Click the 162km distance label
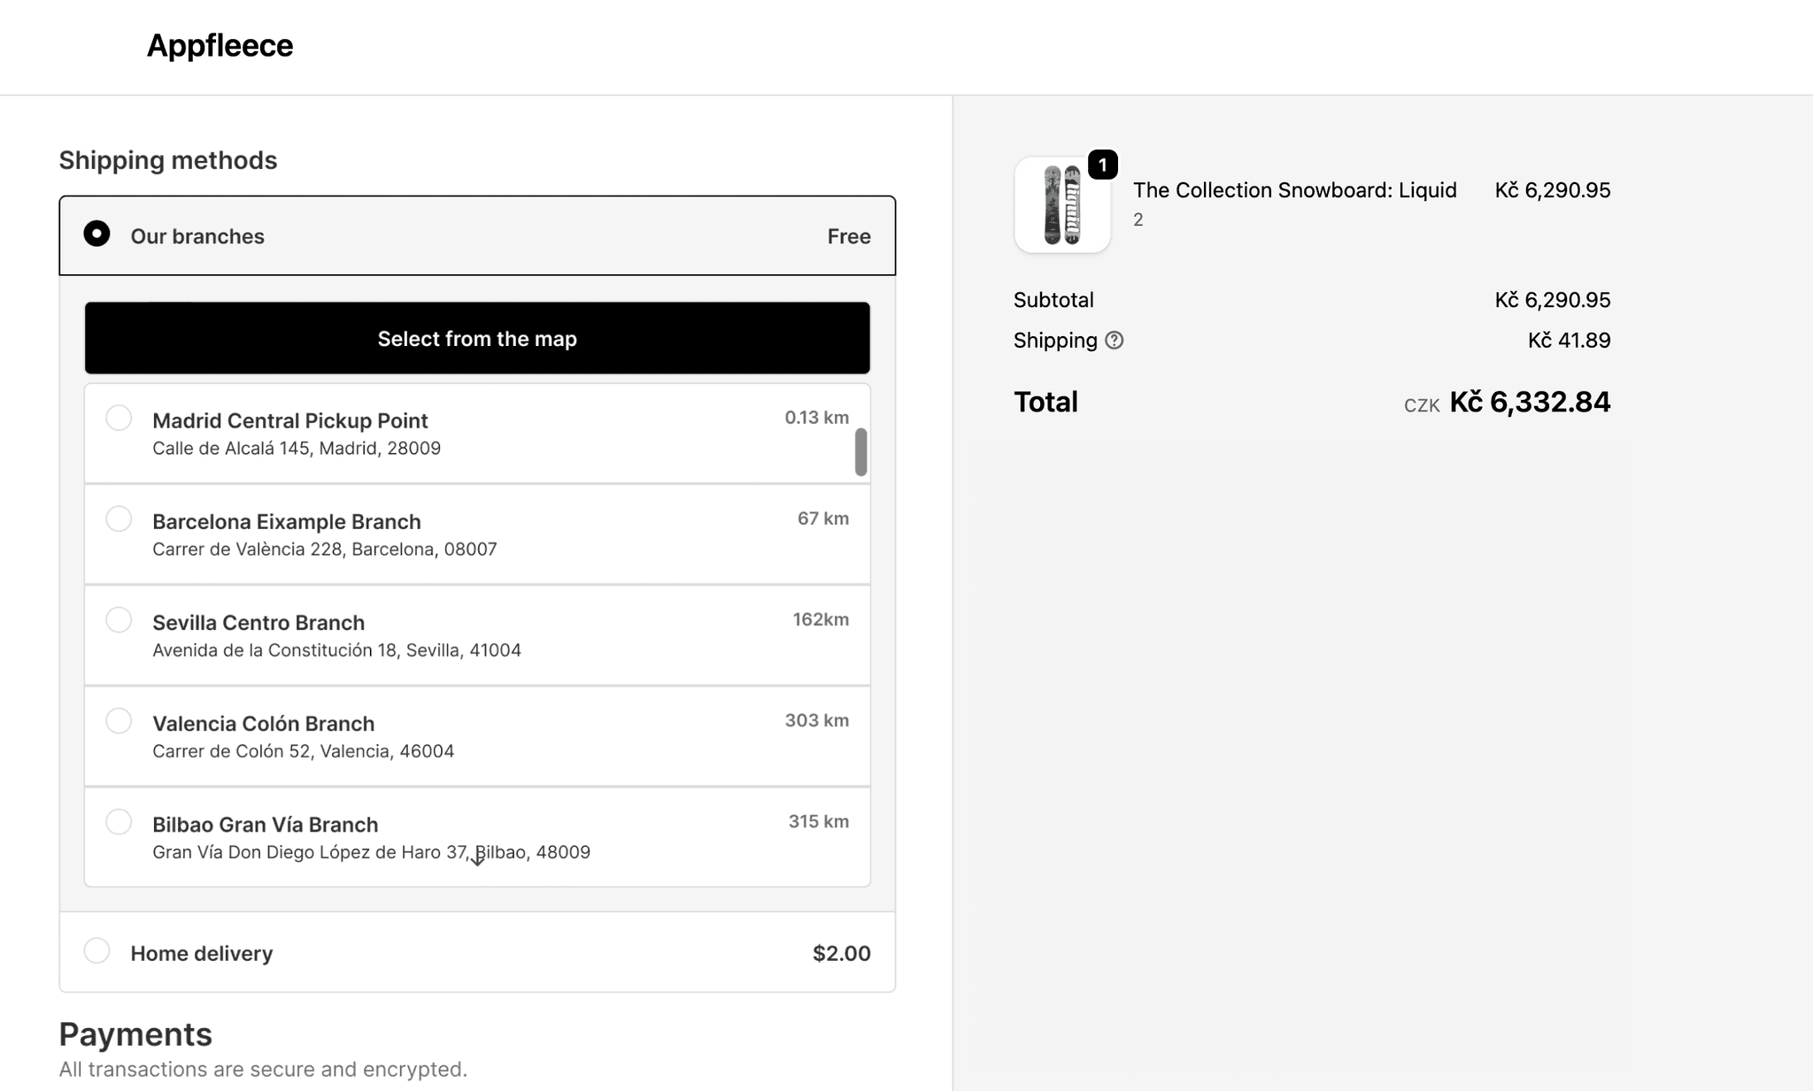Screen dimensions: 1813x1091 click(x=821, y=619)
